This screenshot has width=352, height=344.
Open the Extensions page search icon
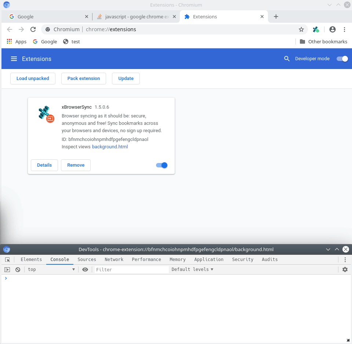click(287, 59)
